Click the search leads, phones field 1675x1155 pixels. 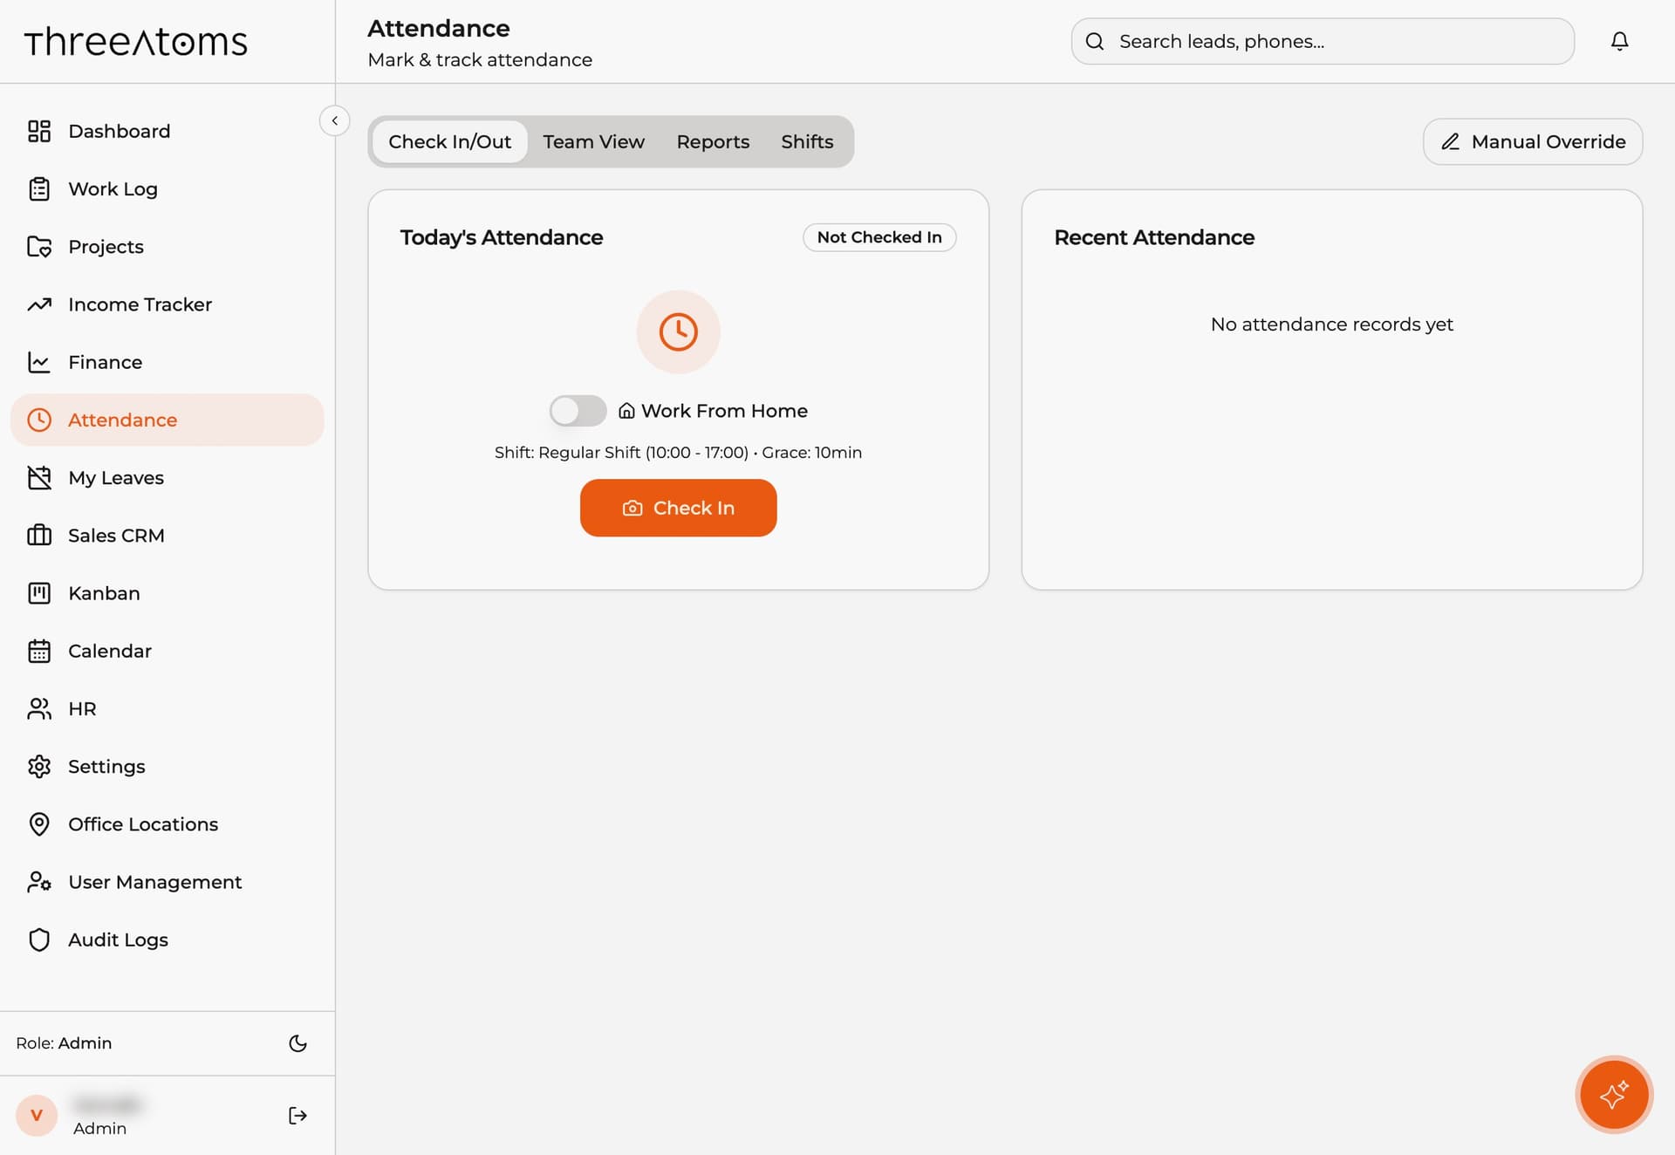click(1323, 41)
